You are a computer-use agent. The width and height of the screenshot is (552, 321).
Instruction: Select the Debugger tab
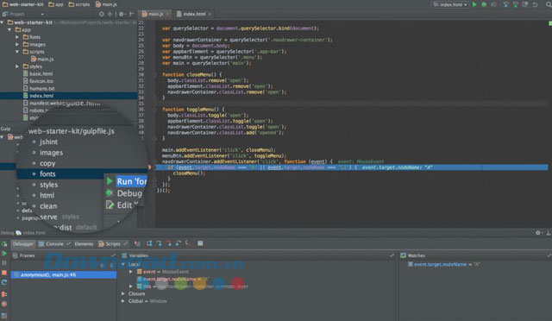click(23, 244)
